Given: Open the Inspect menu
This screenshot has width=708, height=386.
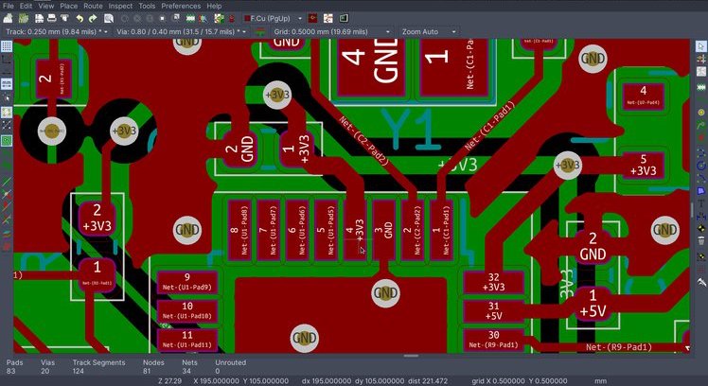Looking at the screenshot, I should coord(120,6).
